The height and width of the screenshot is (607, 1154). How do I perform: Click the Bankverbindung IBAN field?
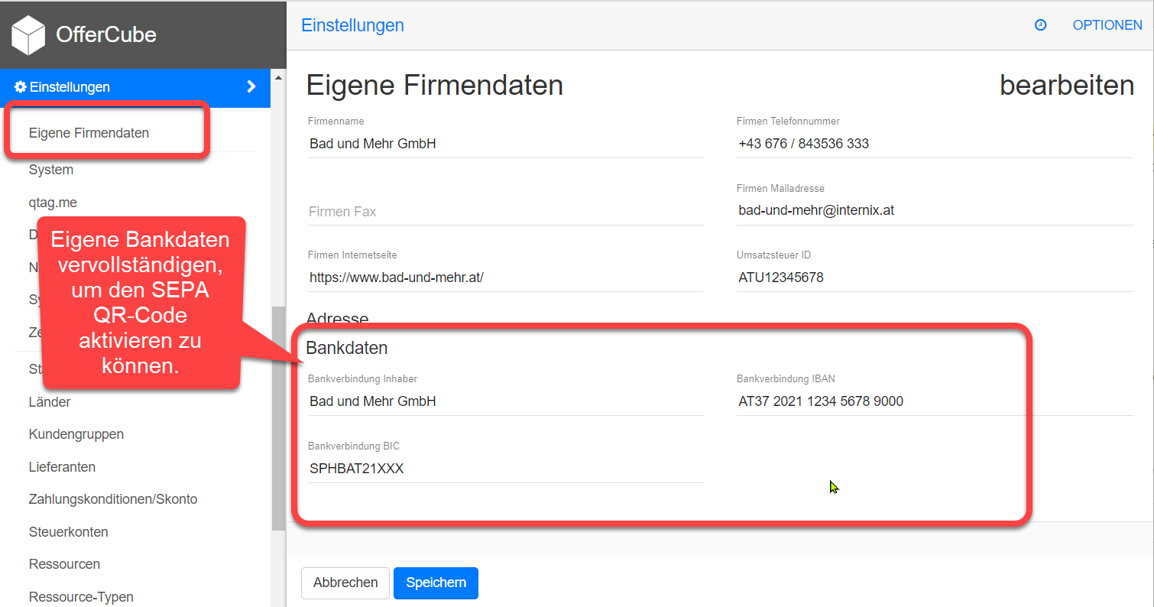click(934, 401)
